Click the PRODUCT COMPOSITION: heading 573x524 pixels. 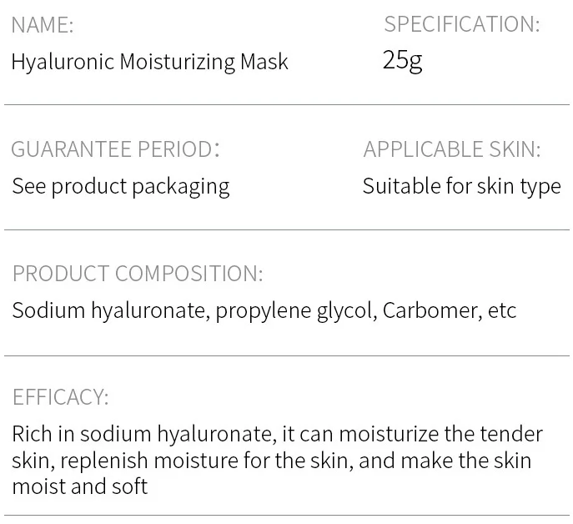pos(137,274)
